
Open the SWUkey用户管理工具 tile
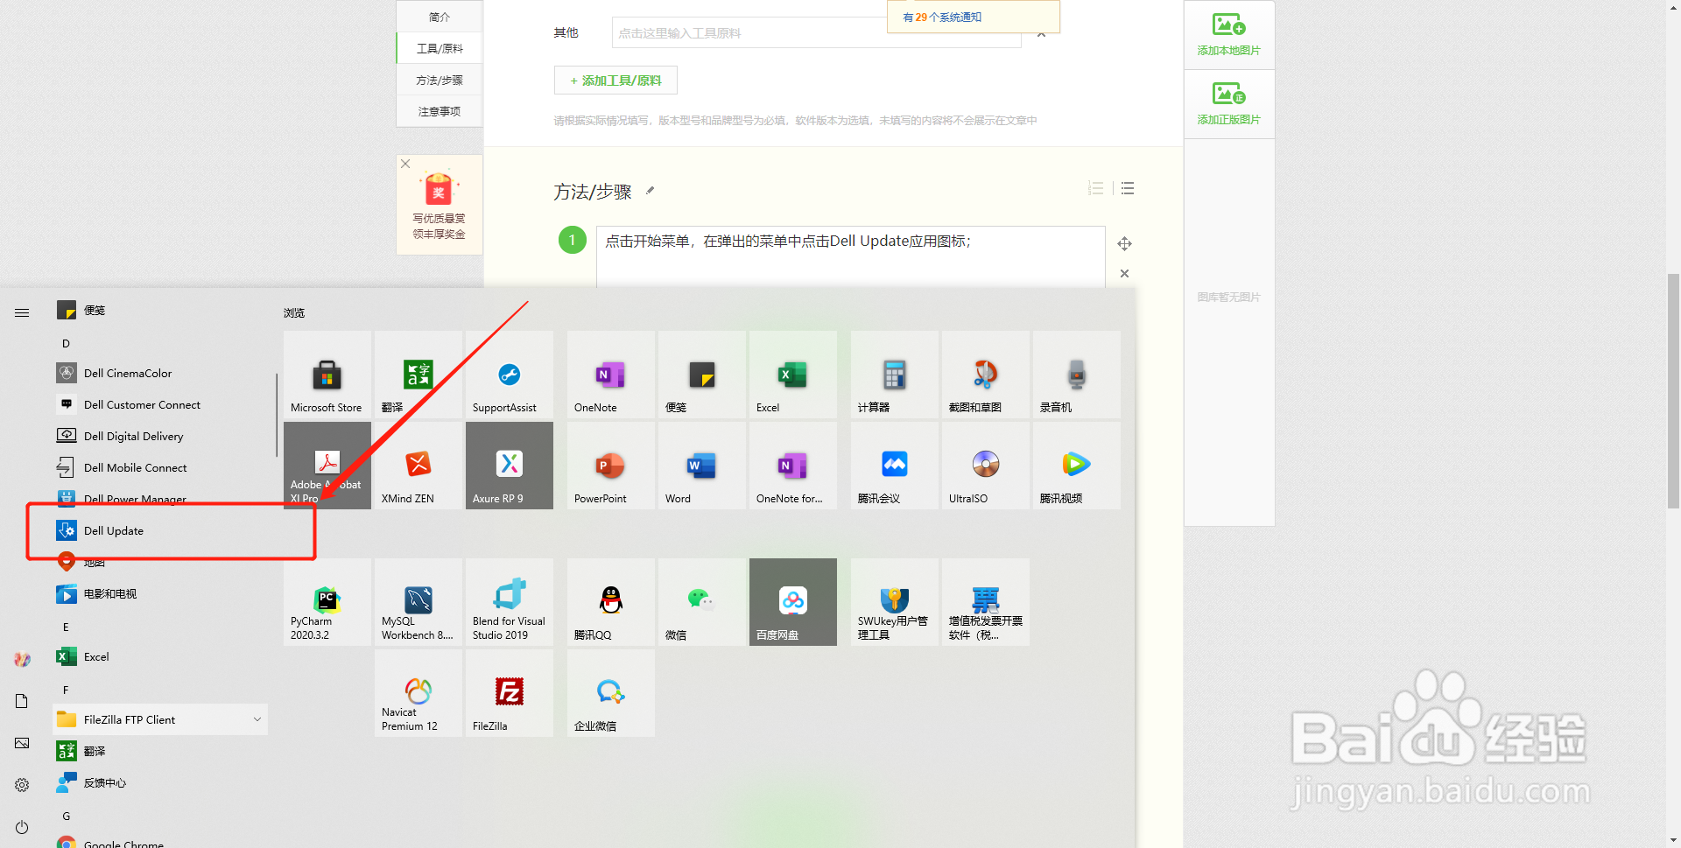tap(895, 602)
